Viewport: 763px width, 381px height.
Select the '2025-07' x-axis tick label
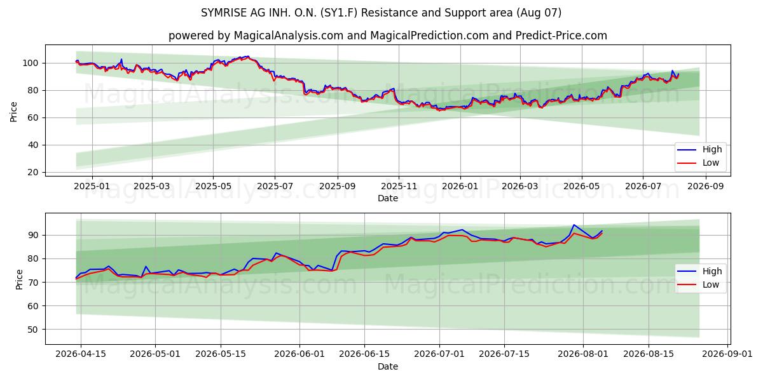tap(275, 186)
